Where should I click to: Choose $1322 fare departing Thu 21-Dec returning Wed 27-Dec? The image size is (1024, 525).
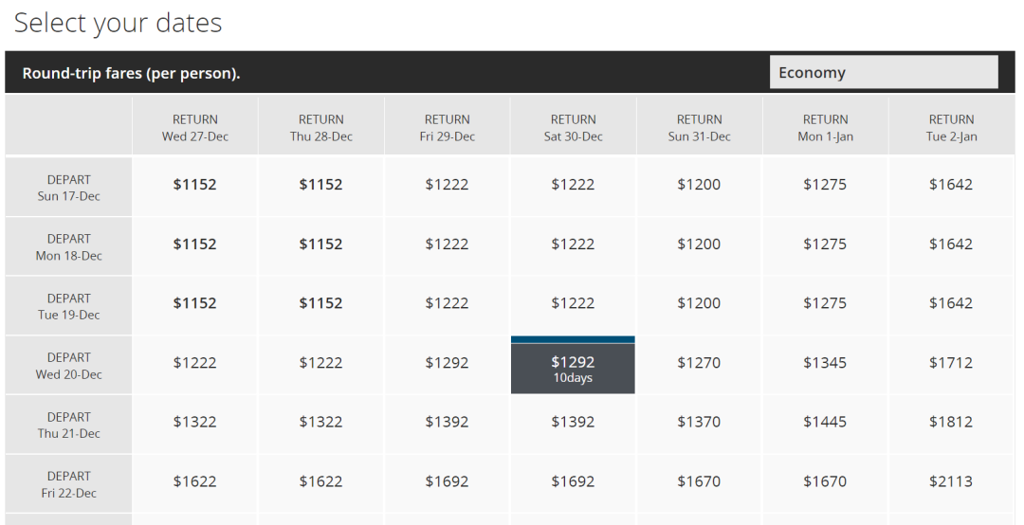[x=194, y=422]
